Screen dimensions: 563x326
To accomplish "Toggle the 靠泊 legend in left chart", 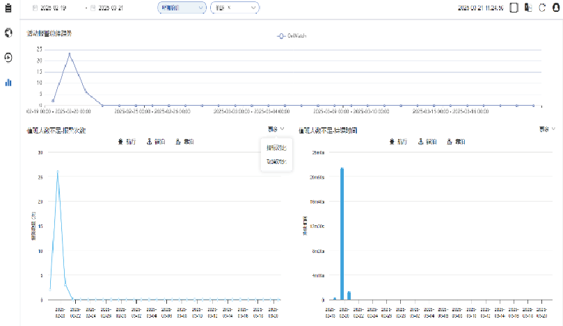I will click(184, 141).
